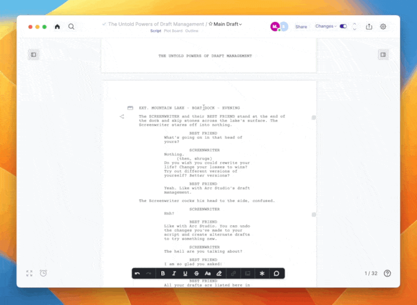This screenshot has width=417, height=305.
Task: Apply italic formatting from the toolbar
Action: (x=174, y=273)
